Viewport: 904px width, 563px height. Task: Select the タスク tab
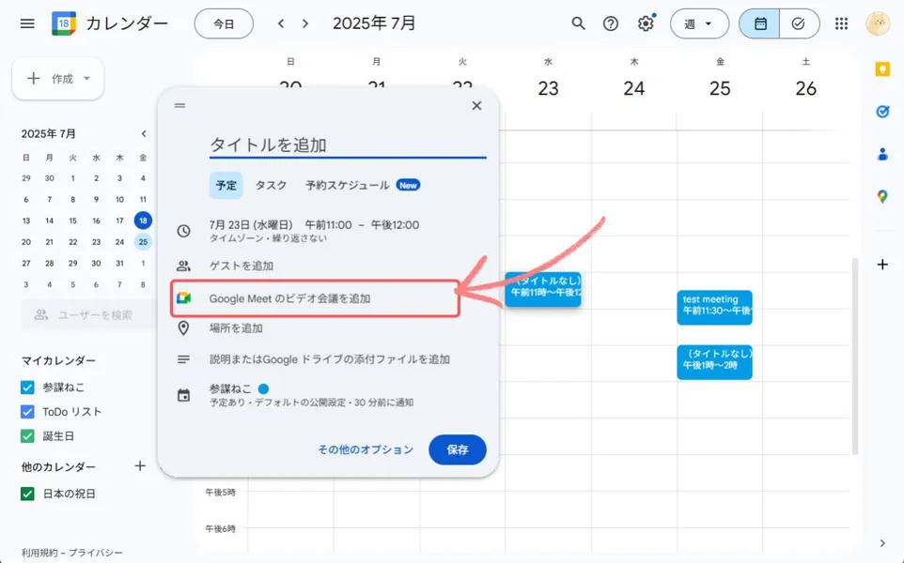271,186
